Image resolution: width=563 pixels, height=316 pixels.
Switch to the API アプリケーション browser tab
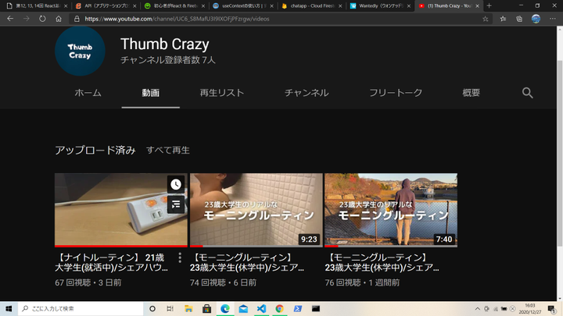(106, 6)
